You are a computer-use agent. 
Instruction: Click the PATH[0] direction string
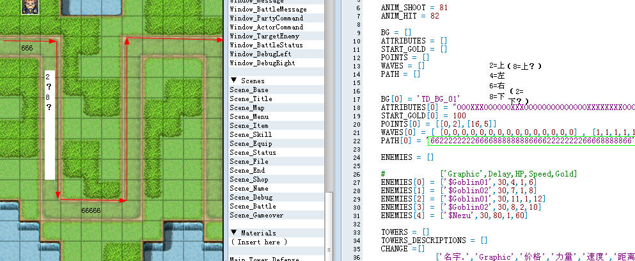coord(531,141)
